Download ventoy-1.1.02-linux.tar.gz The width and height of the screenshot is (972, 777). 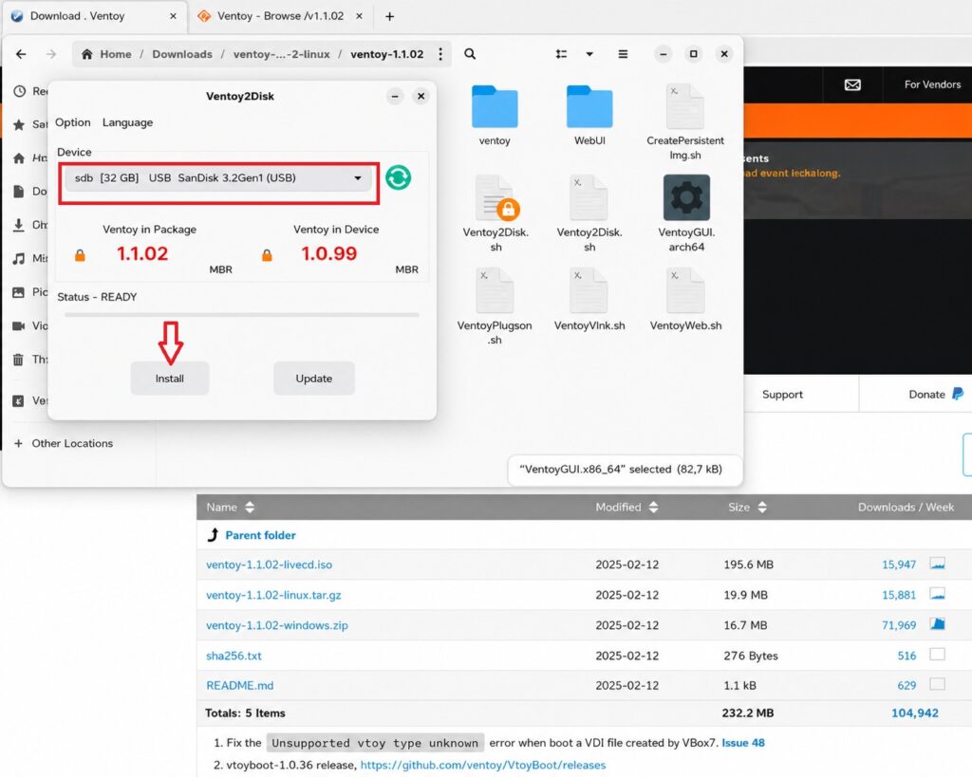tap(273, 596)
